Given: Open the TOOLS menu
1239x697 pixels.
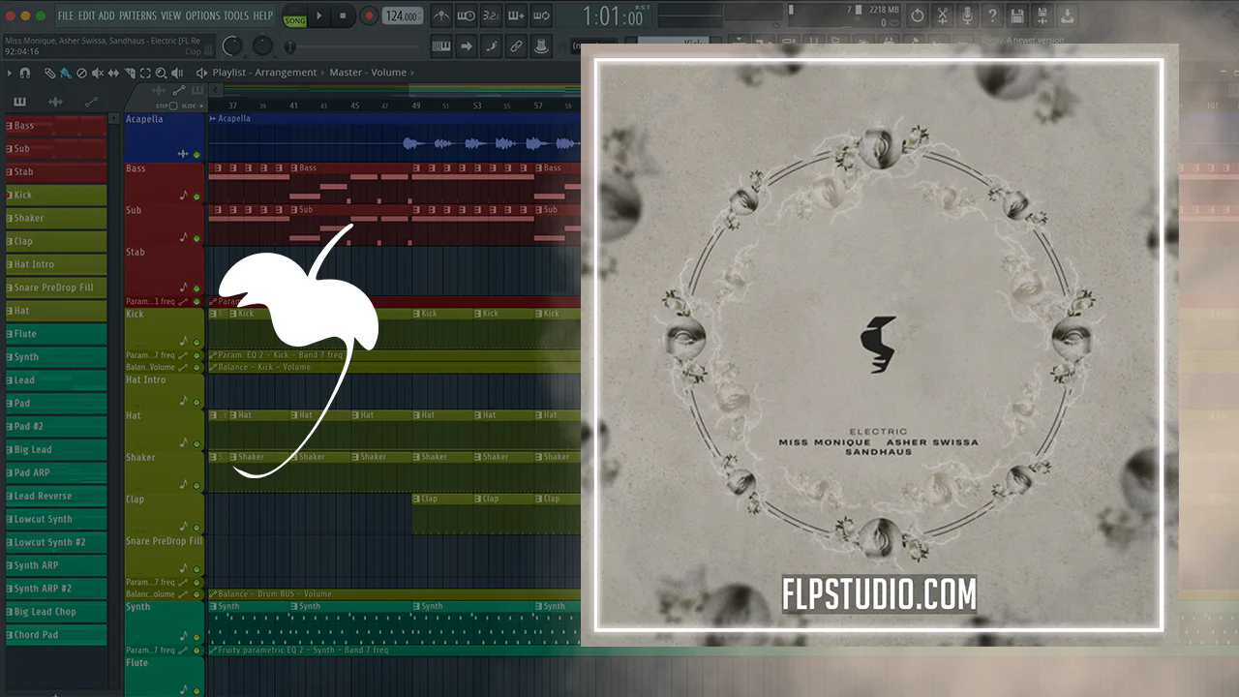Looking at the screenshot, I should [236, 16].
